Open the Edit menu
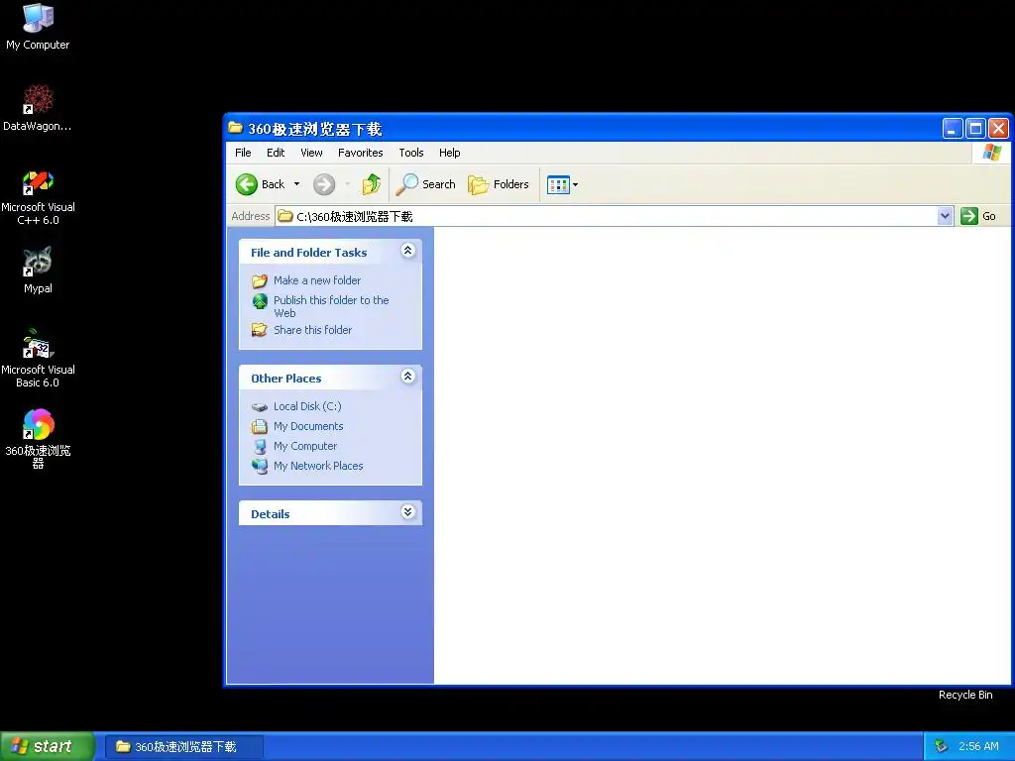1015x761 pixels. [276, 153]
